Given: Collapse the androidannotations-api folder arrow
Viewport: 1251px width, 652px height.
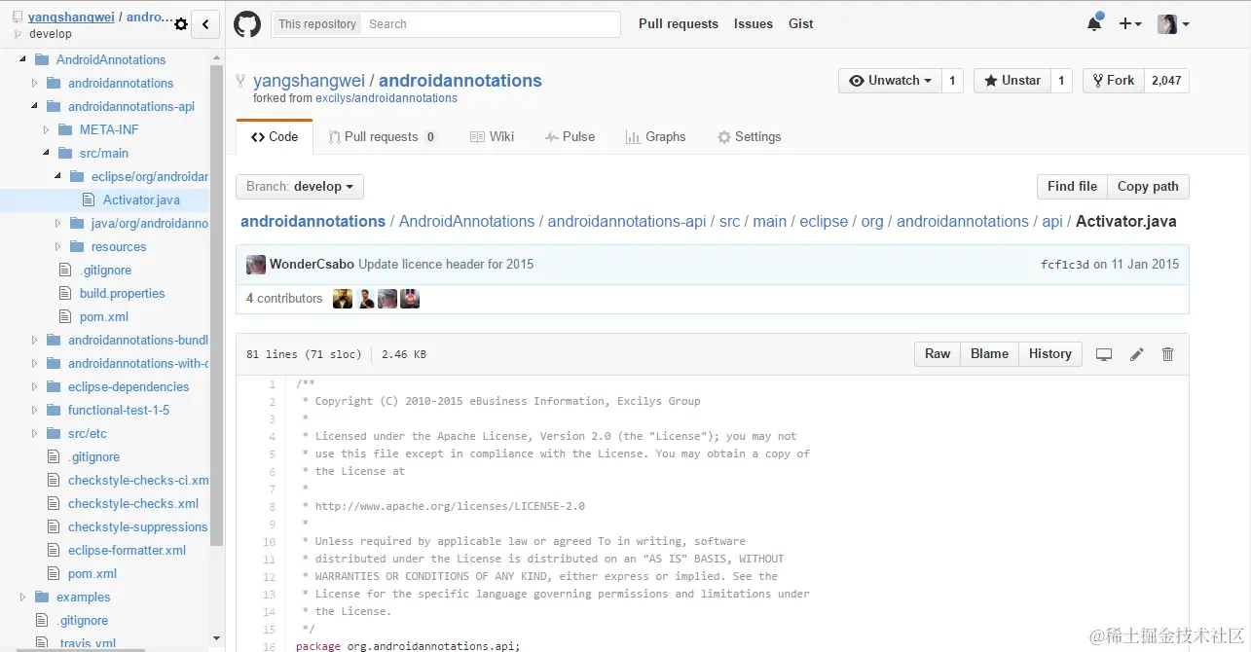Looking at the screenshot, I should click(34, 107).
